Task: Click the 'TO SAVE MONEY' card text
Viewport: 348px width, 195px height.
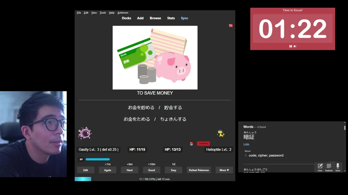Action: [x=155, y=93]
